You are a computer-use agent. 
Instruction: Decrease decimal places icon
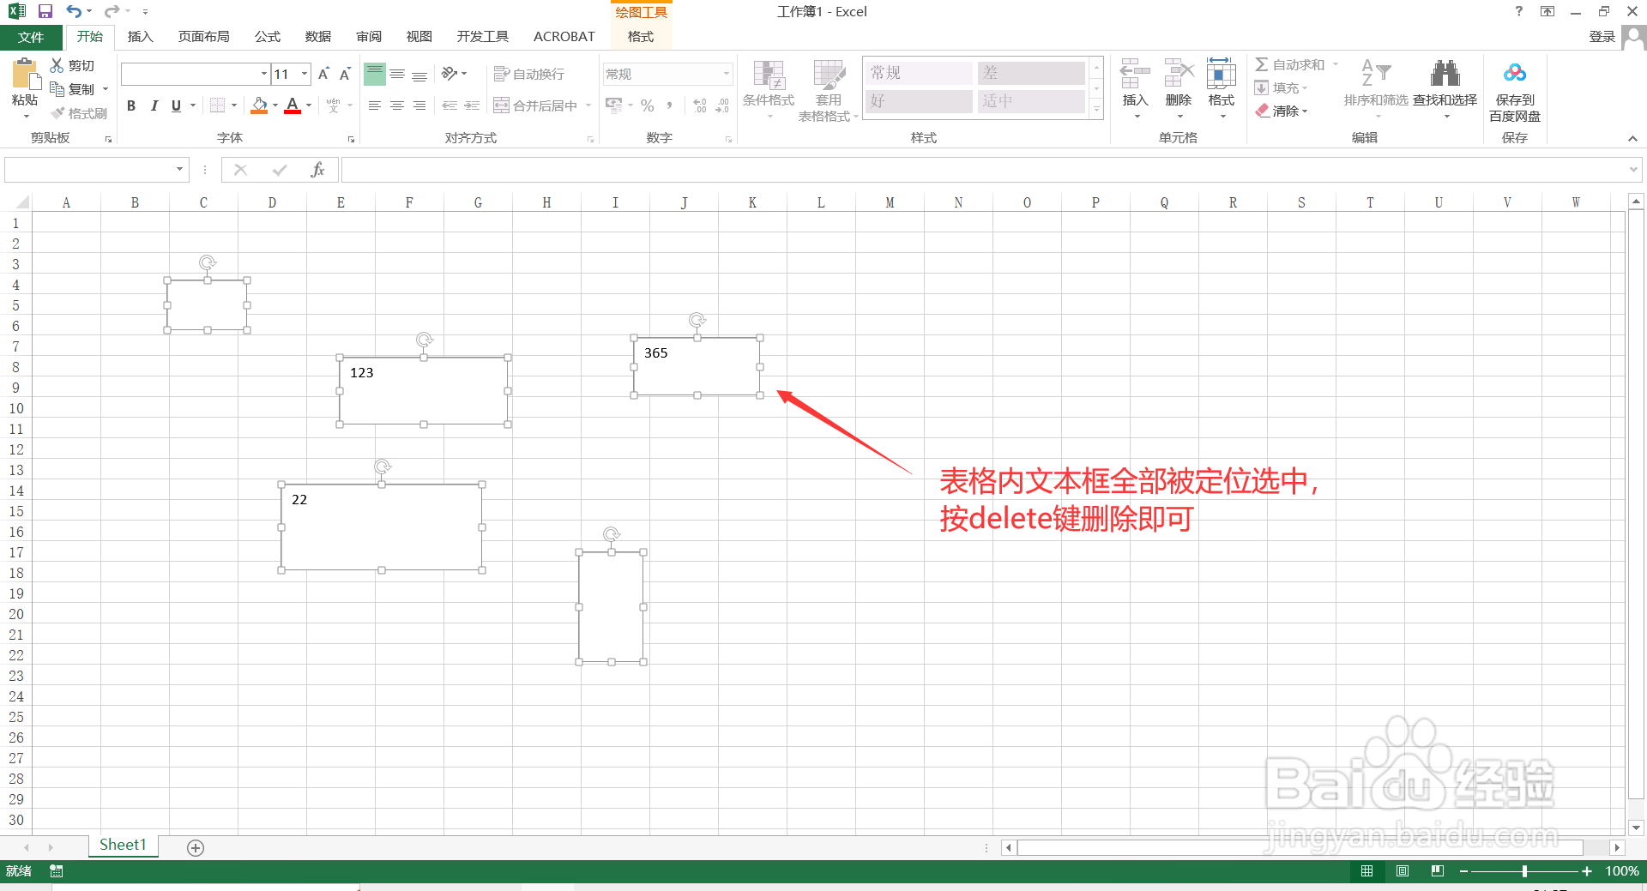coord(722,105)
